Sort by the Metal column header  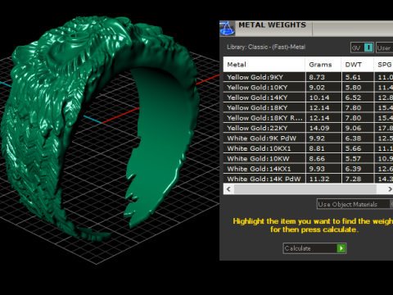pyautogui.click(x=264, y=65)
